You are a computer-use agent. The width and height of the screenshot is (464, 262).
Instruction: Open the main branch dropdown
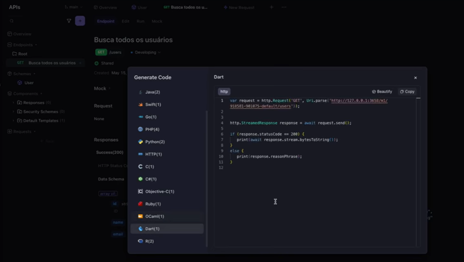click(x=74, y=7)
